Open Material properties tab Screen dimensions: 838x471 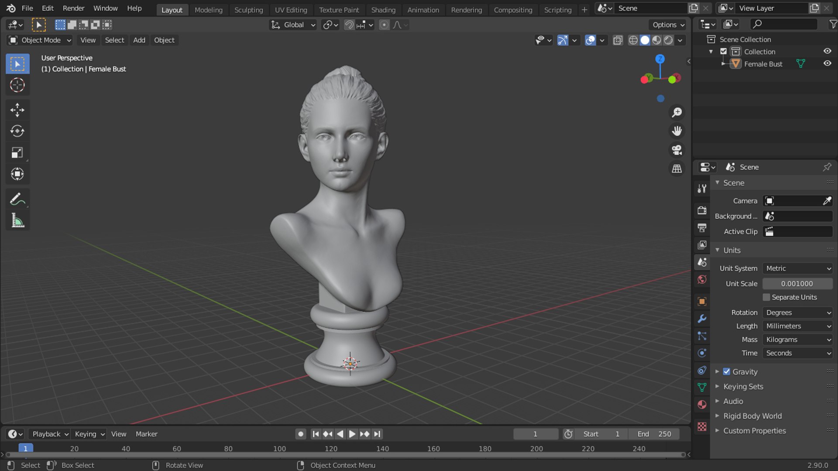tap(702, 405)
